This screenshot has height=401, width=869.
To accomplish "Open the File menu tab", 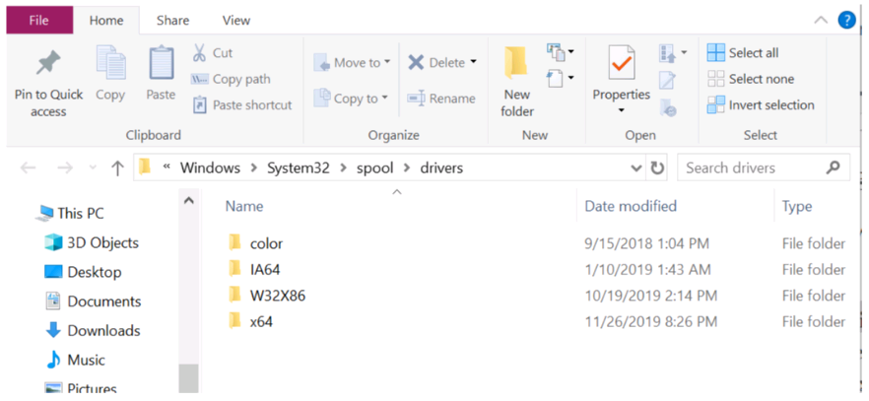I will [x=38, y=21].
